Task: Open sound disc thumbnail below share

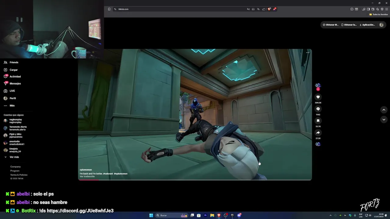Action: click(x=318, y=144)
